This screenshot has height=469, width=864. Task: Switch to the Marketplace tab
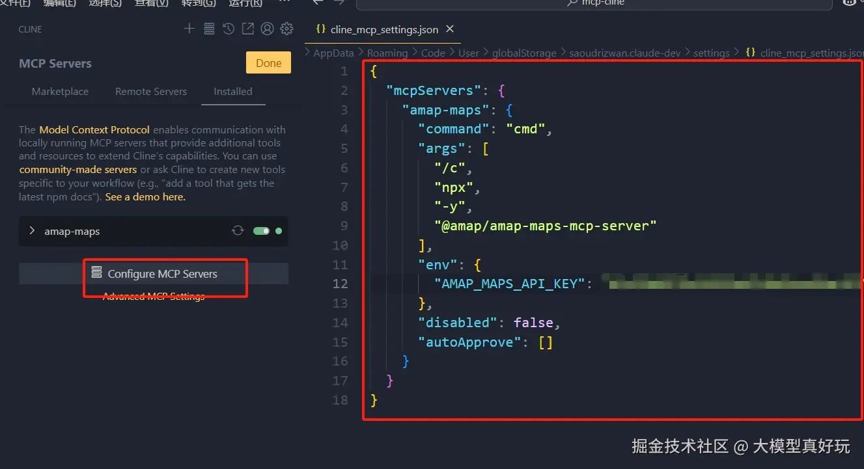click(x=60, y=91)
